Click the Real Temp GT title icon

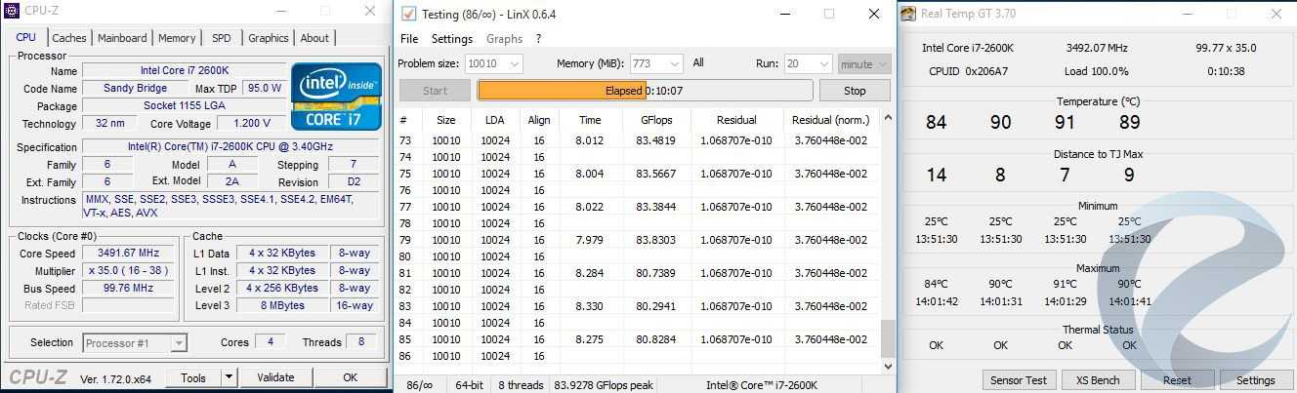click(908, 14)
